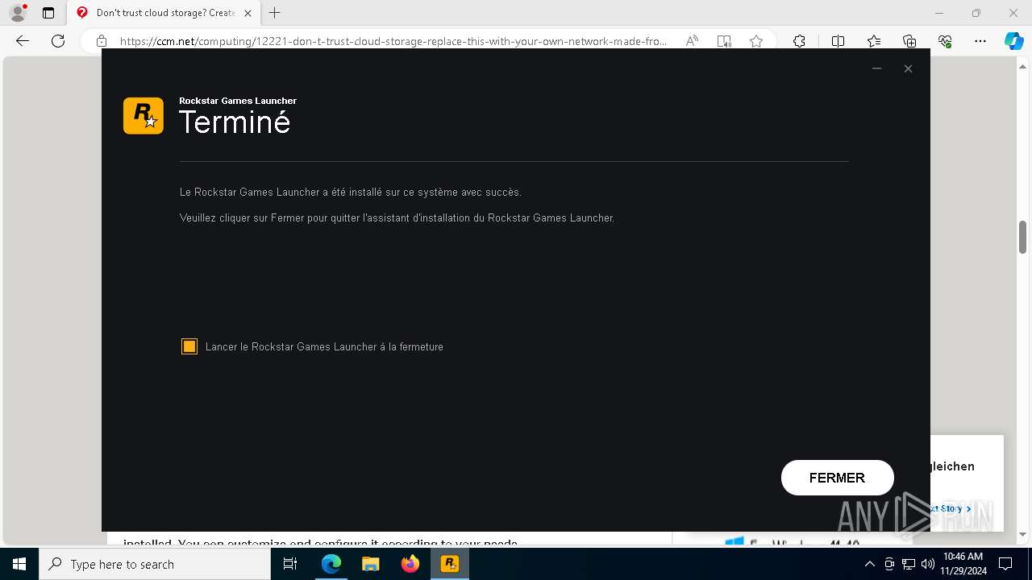
Task: Minimize the Rockstar installer window
Action: click(876, 68)
